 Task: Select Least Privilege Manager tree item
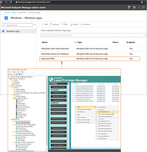pyautogui.click(x=24, y=123)
